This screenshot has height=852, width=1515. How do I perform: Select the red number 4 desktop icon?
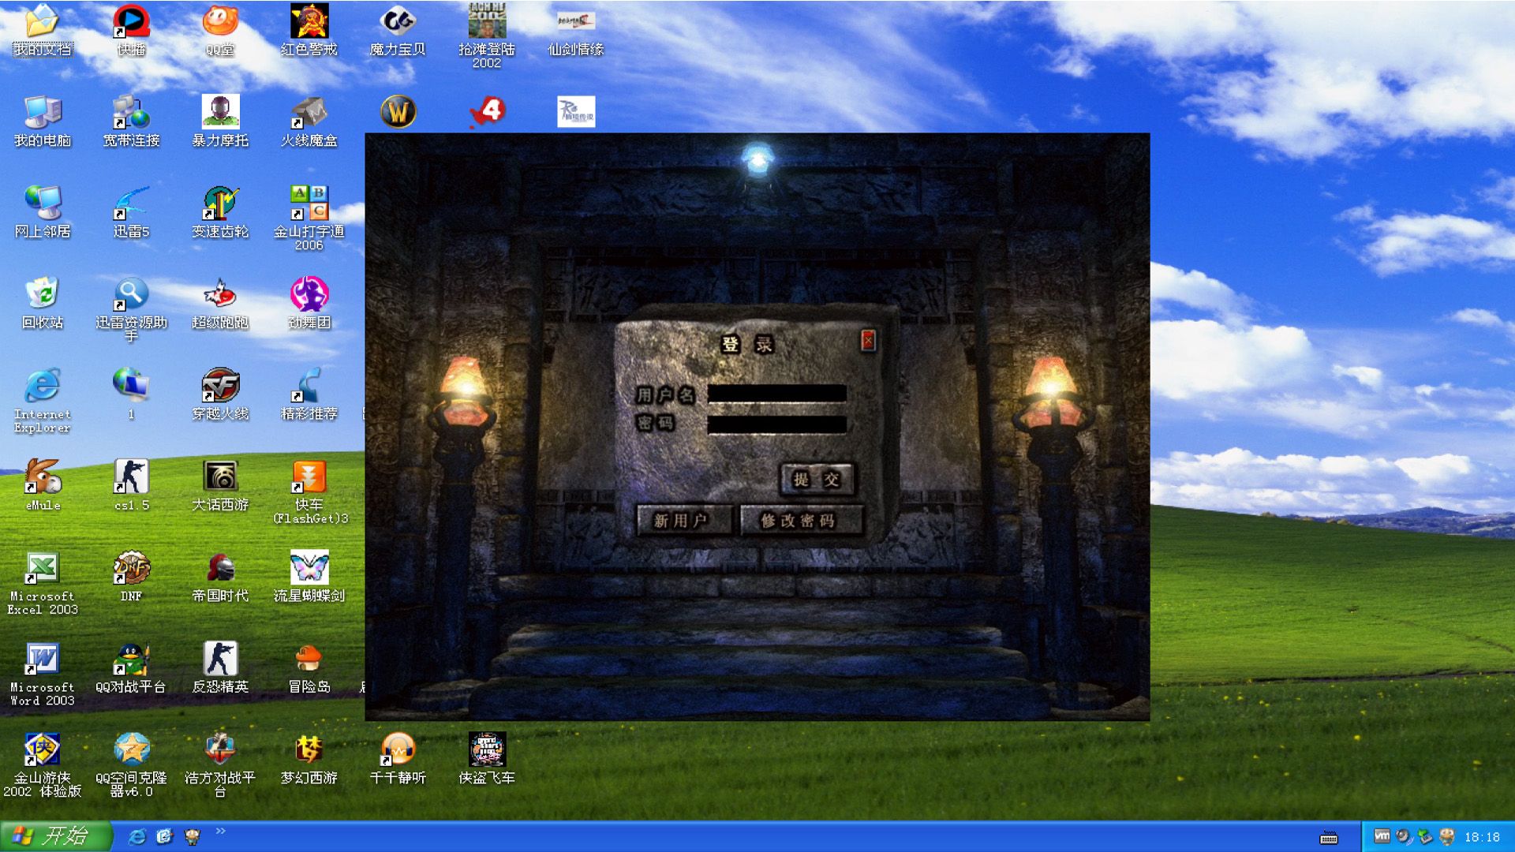point(488,111)
